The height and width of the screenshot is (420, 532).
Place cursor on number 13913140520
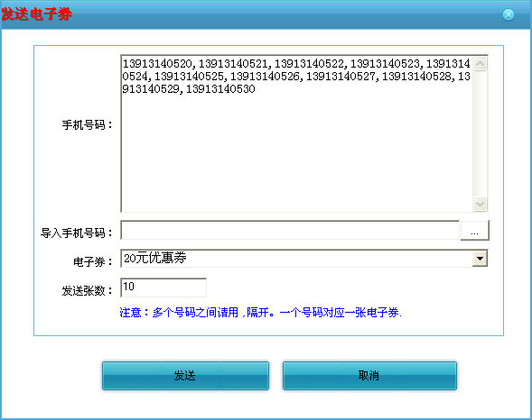(157, 64)
